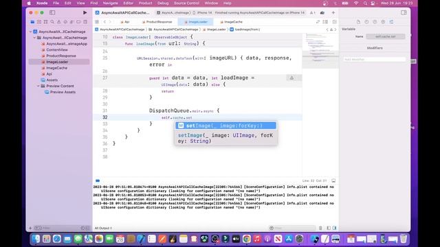The width and height of the screenshot is (440, 247).
Task: Add an editor on the right
Action: [x=335, y=22]
